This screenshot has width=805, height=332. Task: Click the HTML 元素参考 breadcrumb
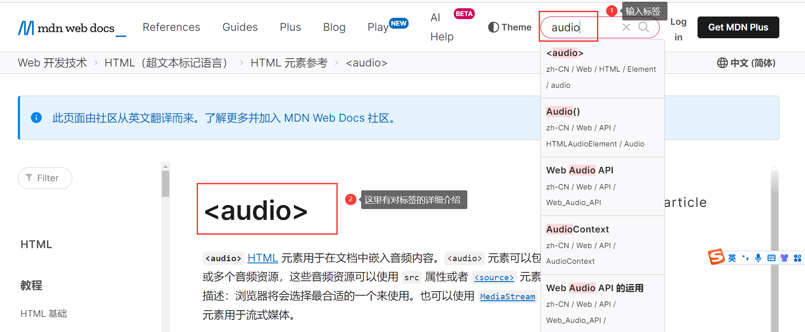coord(289,63)
